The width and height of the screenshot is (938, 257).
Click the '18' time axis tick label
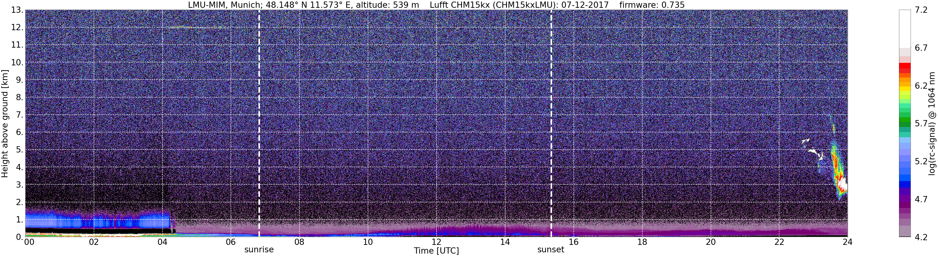pyautogui.click(x=642, y=242)
